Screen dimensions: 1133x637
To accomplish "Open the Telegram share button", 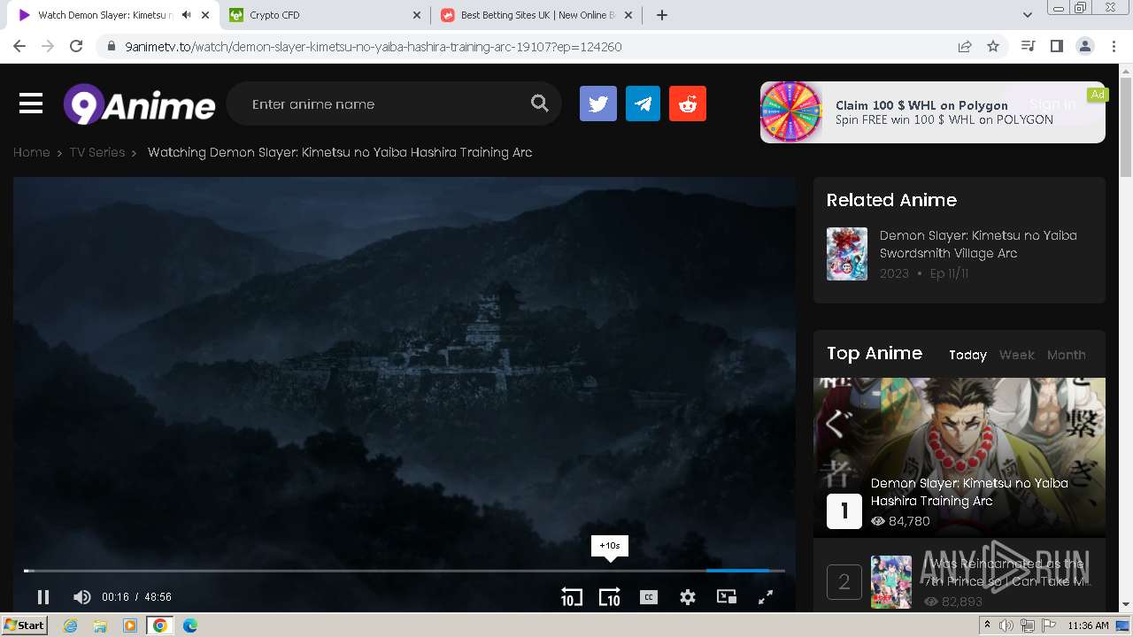I will tap(643, 104).
